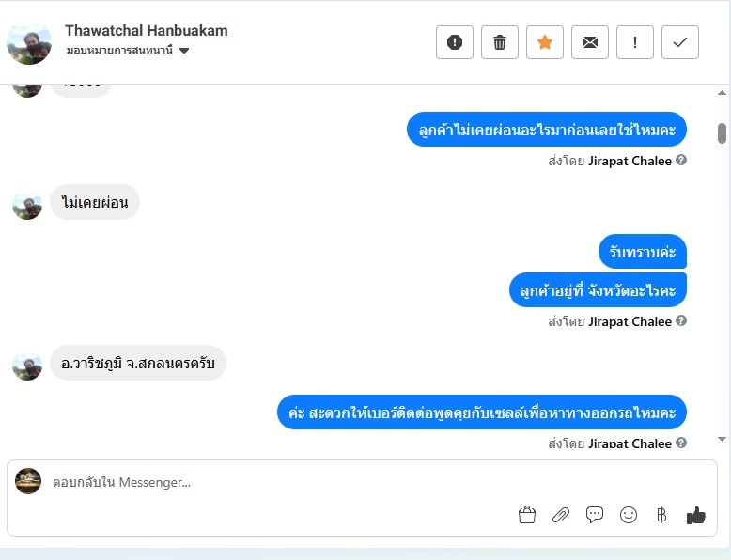Open the shopping bag products icon

point(527,515)
